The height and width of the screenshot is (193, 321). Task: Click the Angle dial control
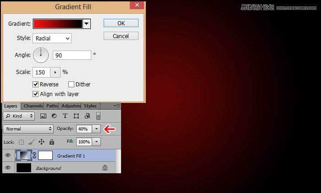coord(41,55)
